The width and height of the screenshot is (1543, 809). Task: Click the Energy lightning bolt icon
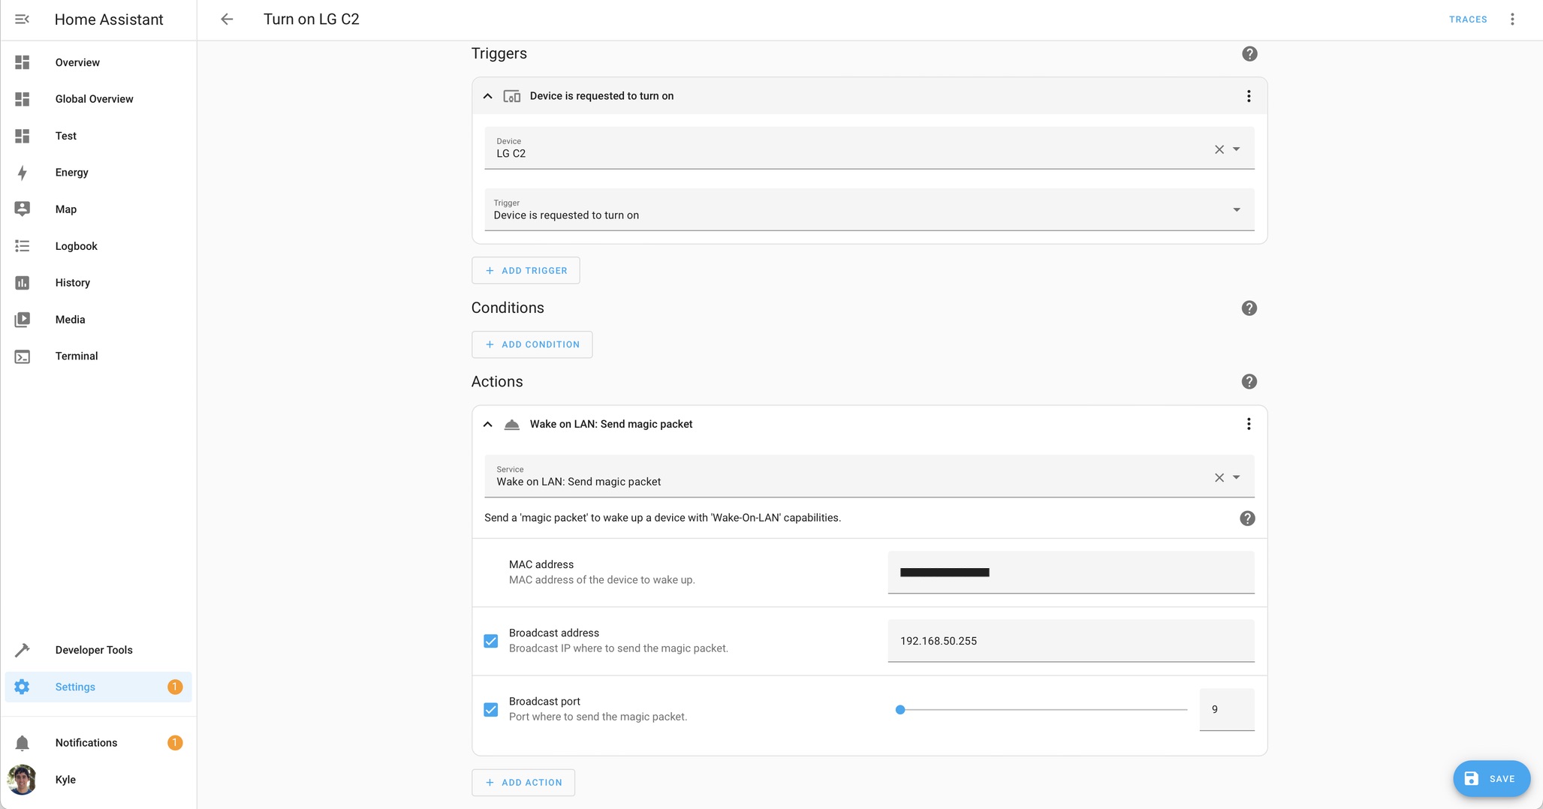(x=23, y=173)
